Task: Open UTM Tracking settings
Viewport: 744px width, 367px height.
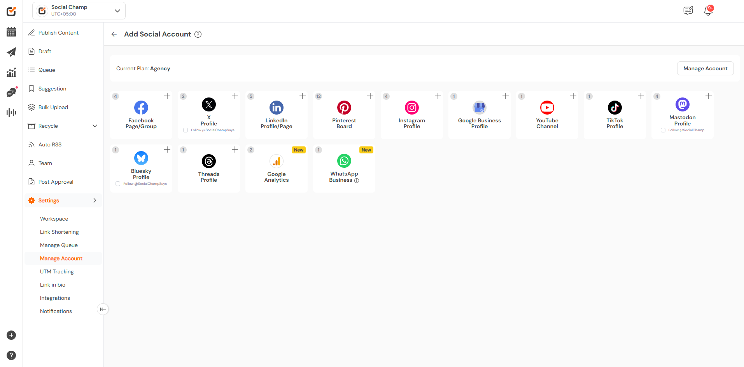Action: tap(57, 271)
